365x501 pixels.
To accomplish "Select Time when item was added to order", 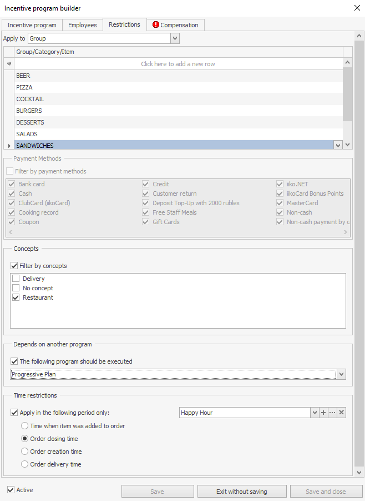I will point(25,426).
